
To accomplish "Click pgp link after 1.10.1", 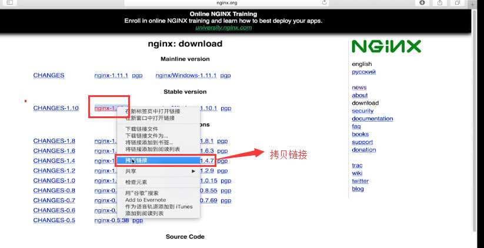I will pyautogui.click(x=226, y=108).
